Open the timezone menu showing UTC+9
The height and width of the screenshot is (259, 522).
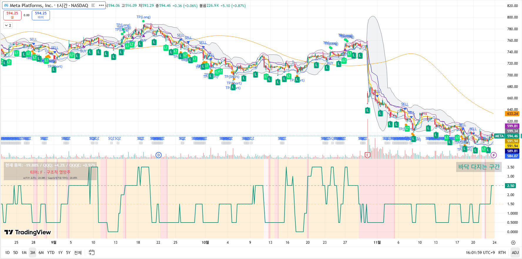coord(480,253)
